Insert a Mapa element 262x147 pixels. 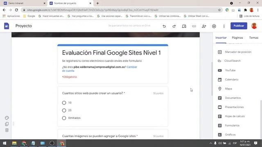pyautogui.click(x=225, y=89)
